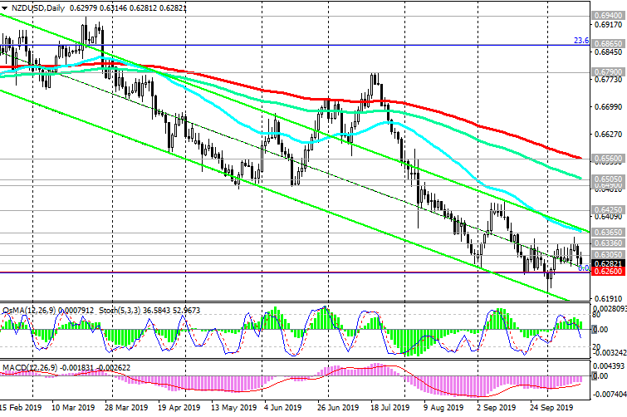Select the 0.0 Fibonacci level label
The image size is (627, 417).
pos(584,268)
